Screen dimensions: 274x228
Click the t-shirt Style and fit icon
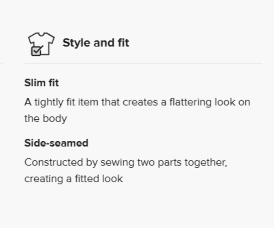click(42, 44)
